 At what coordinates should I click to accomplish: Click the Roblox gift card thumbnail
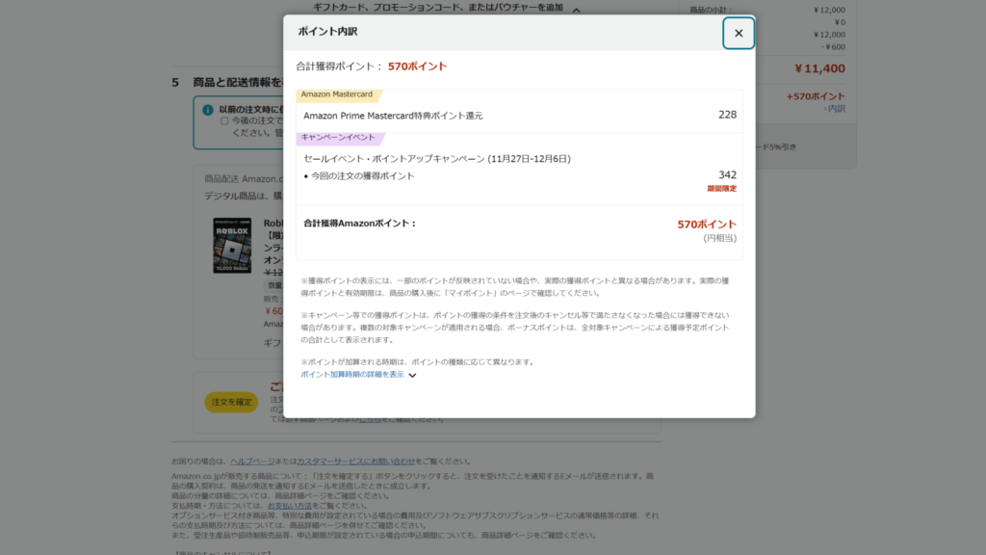(231, 246)
